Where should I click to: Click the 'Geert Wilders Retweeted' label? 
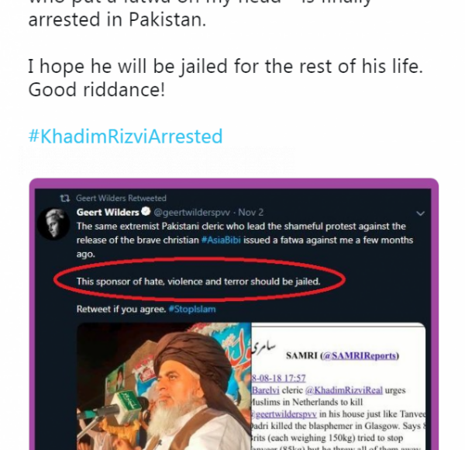pos(121,199)
